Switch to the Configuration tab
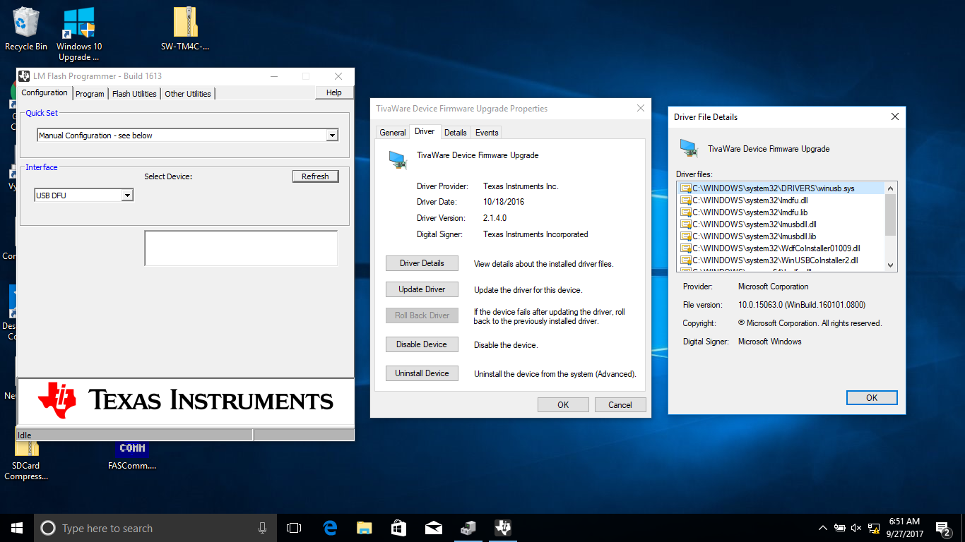Image resolution: width=965 pixels, height=542 pixels. coord(45,92)
